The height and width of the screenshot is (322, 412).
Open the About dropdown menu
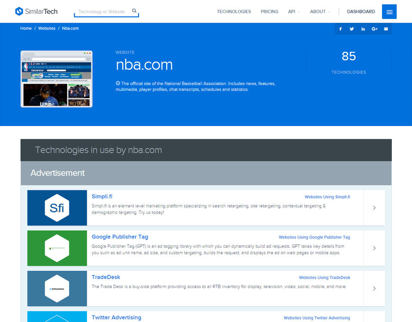pyautogui.click(x=320, y=12)
